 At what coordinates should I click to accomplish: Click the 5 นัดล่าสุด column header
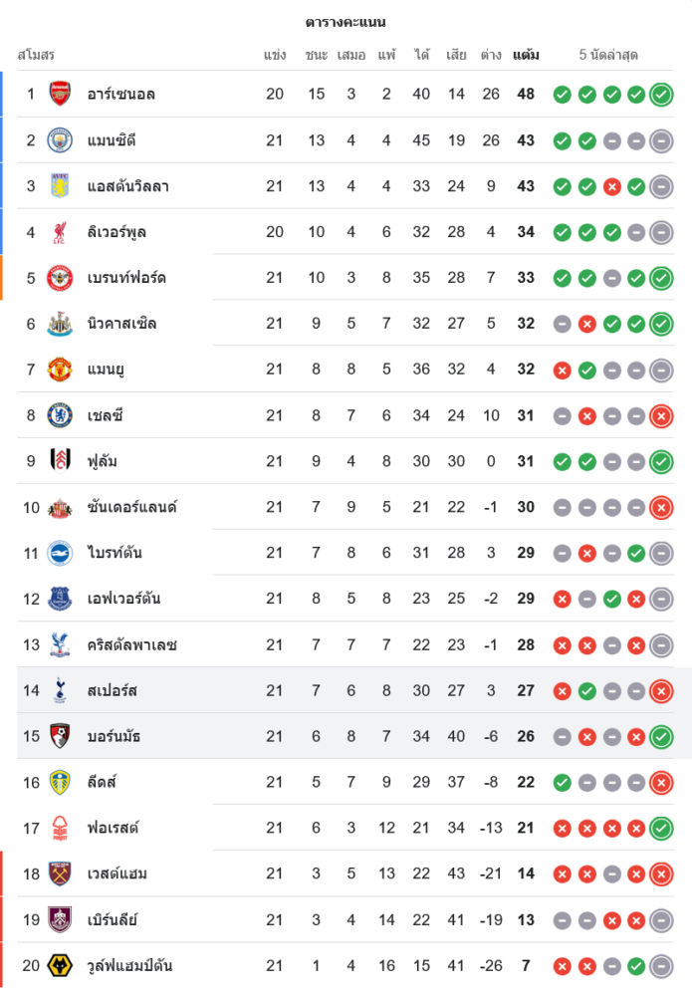pyautogui.click(x=608, y=55)
